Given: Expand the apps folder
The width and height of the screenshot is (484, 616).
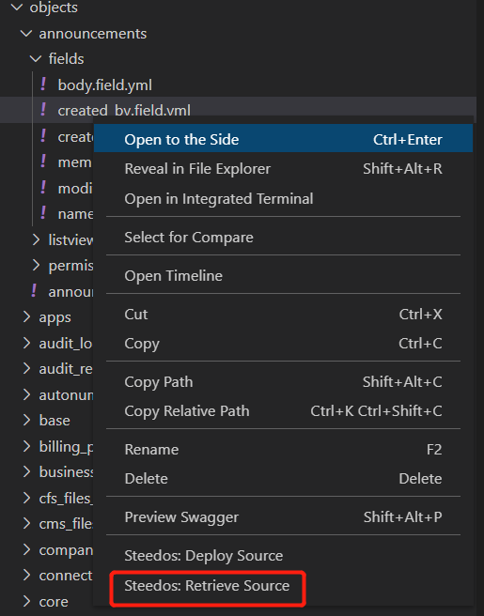Looking at the screenshot, I should pos(26,316).
